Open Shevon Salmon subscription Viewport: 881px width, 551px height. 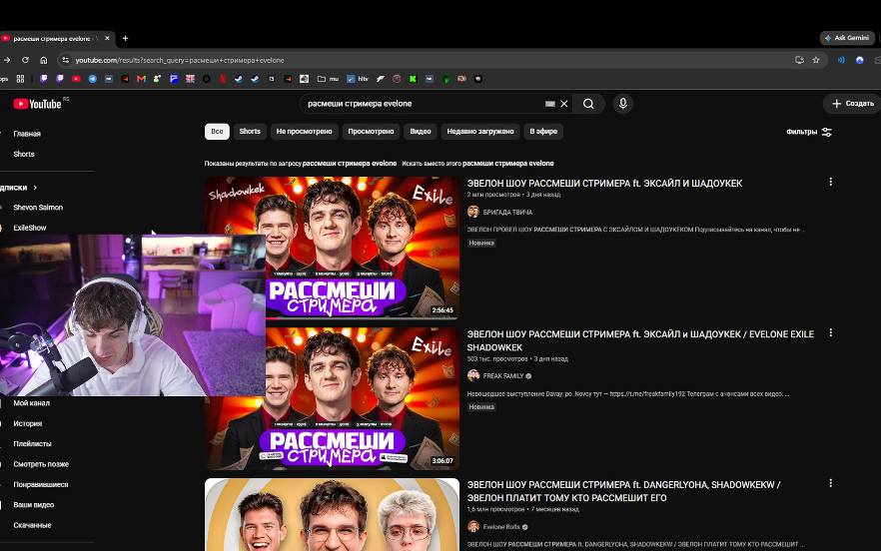38,208
